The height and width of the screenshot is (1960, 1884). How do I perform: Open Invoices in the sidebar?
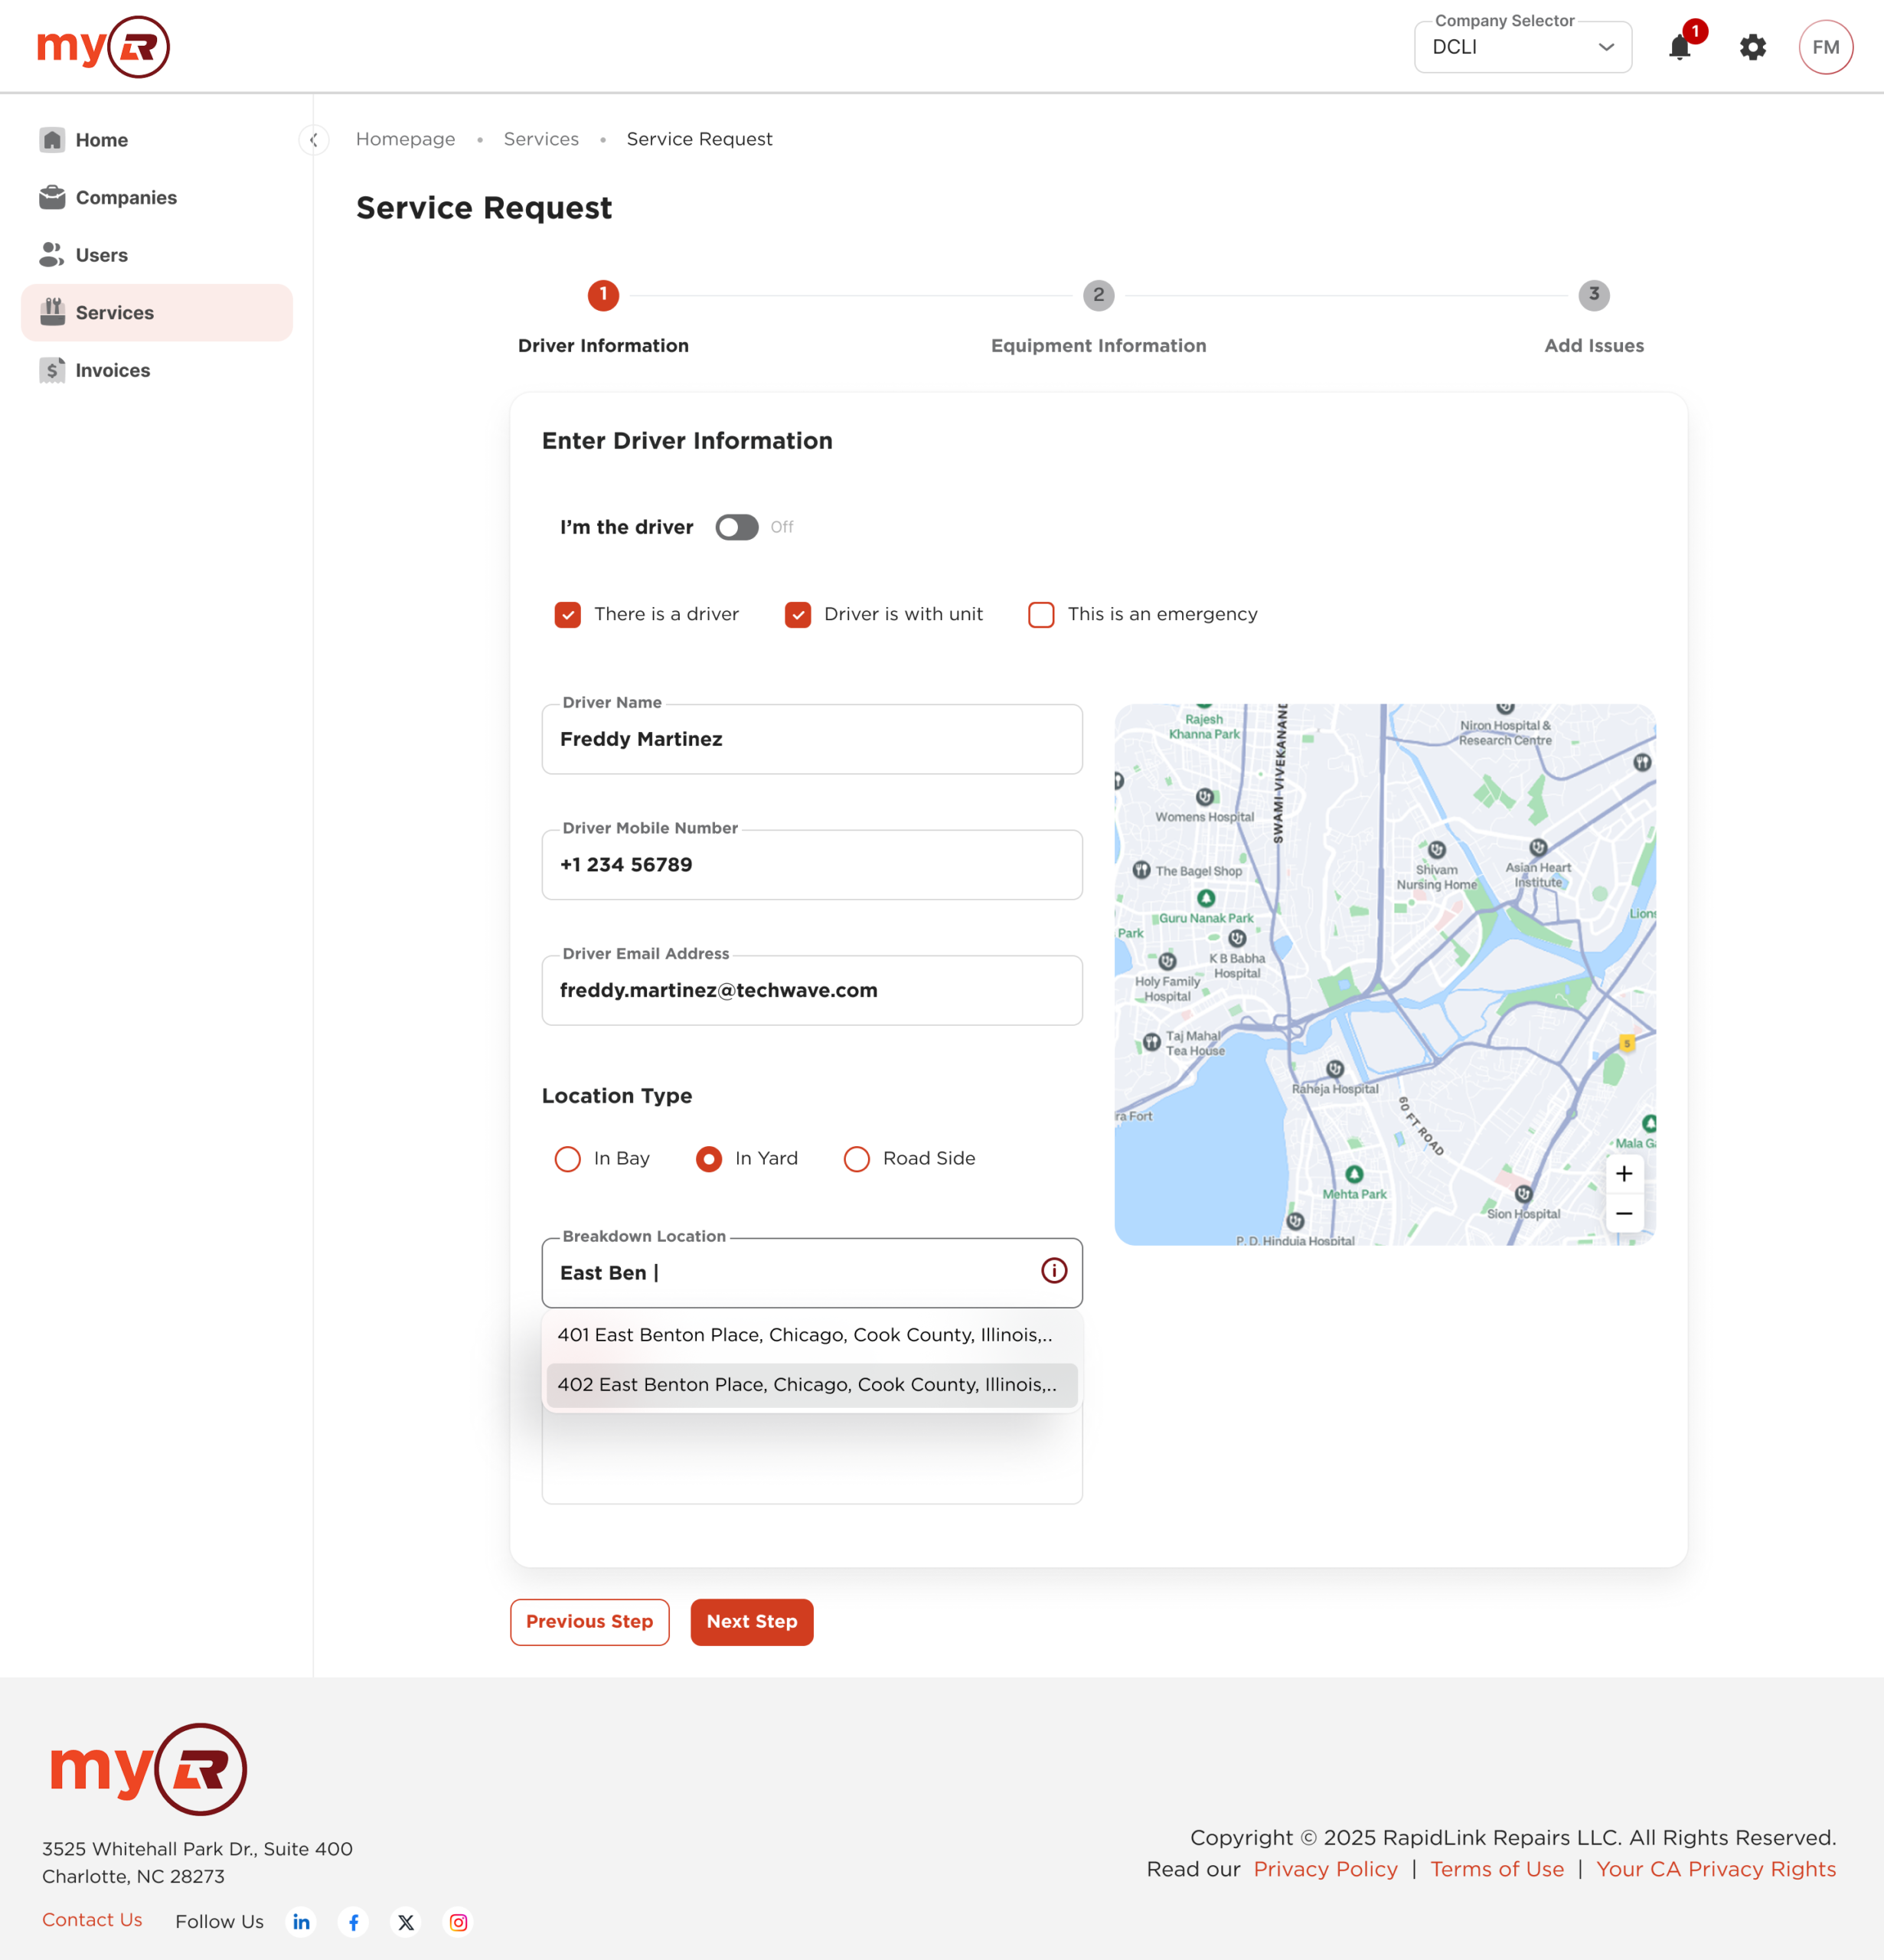[112, 370]
